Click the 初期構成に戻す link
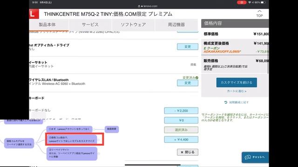The image size is (298, 167). click(239, 103)
